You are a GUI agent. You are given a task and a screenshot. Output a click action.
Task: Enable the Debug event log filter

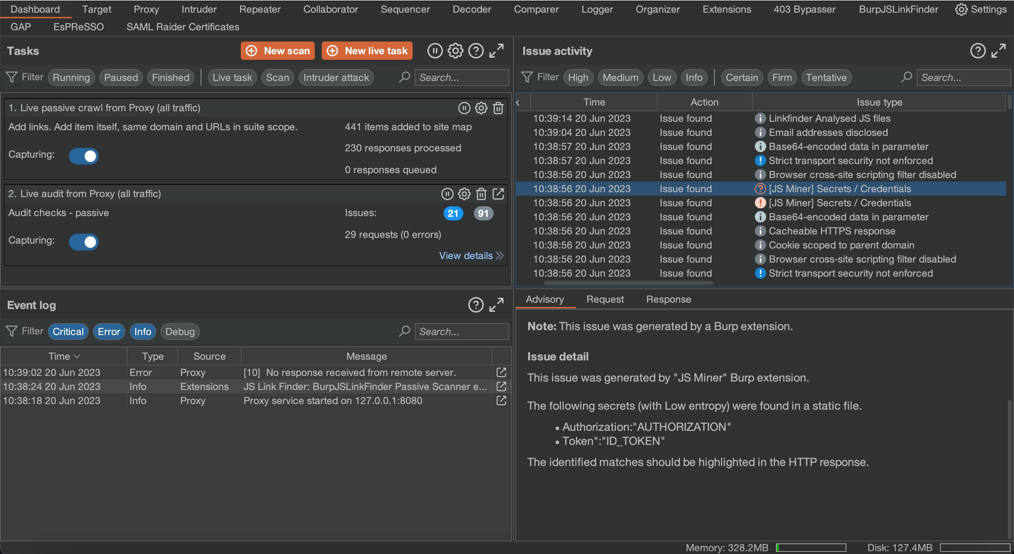180,332
